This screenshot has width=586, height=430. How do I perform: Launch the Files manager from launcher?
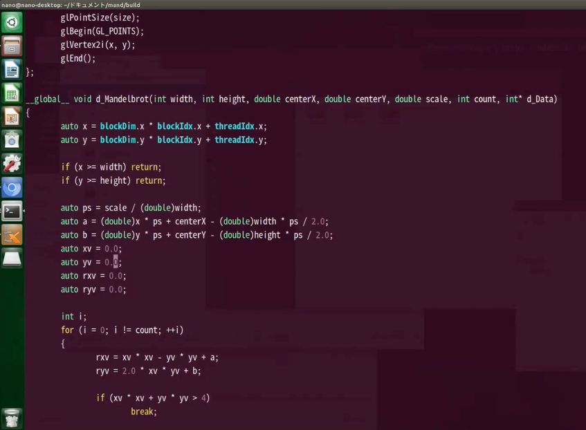coord(12,46)
